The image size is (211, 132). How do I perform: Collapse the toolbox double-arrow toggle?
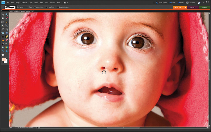pos(1,10)
